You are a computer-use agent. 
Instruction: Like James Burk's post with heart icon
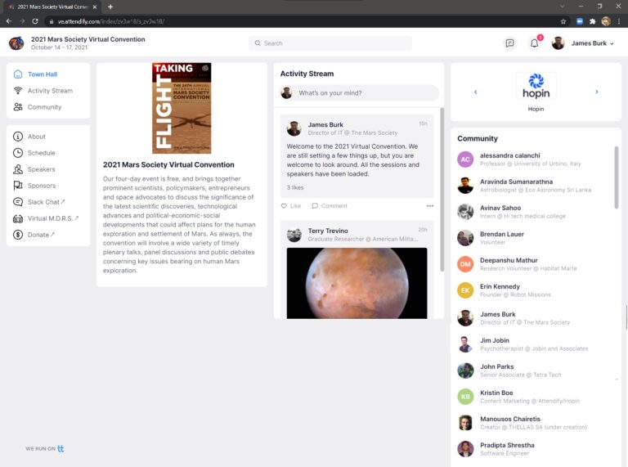tap(284, 206)
